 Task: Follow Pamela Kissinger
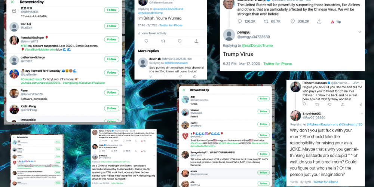111,39
